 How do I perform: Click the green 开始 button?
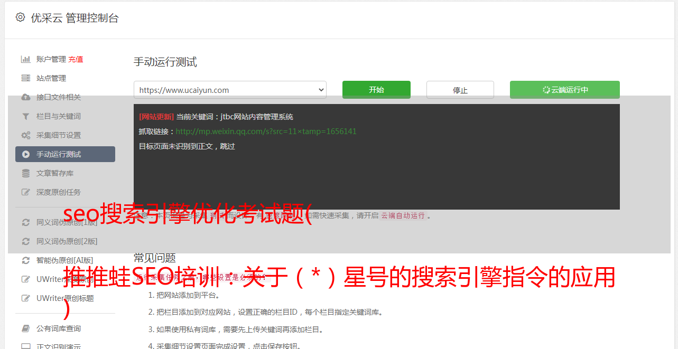point(376,90)
